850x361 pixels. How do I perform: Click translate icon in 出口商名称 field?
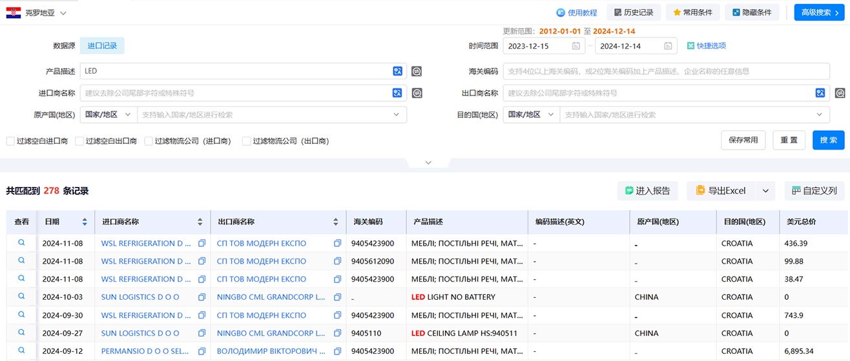(x=820, y=93)
